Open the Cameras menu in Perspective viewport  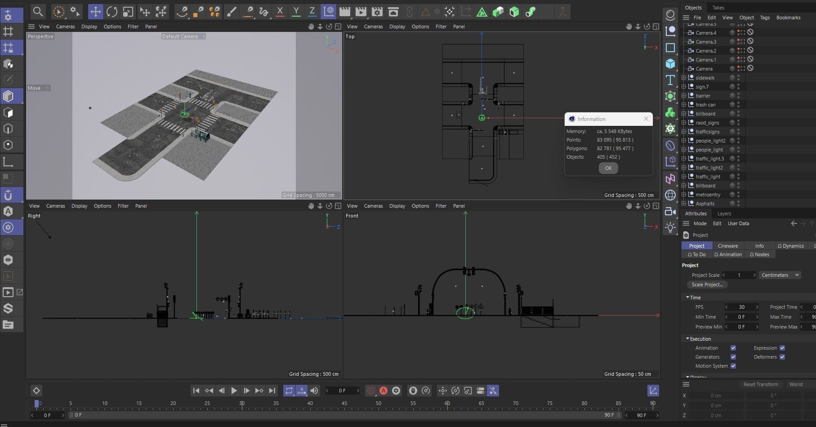click(x=65, y=27)
